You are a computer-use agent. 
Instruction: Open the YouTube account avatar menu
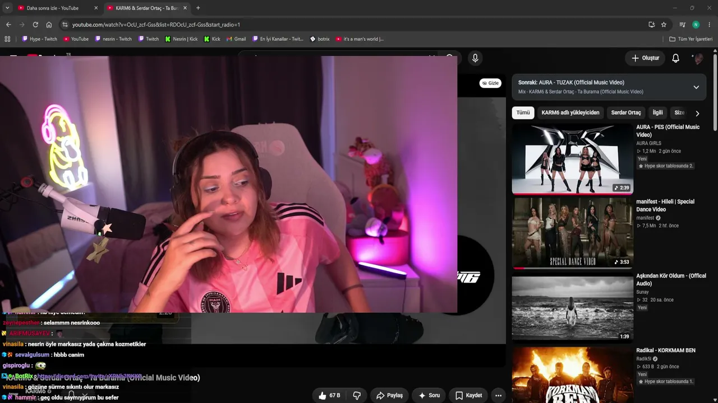(698, 58)
